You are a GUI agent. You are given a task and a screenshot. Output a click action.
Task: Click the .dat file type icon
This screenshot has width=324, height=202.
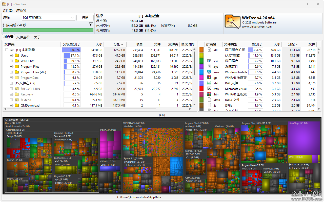(209, 83)
